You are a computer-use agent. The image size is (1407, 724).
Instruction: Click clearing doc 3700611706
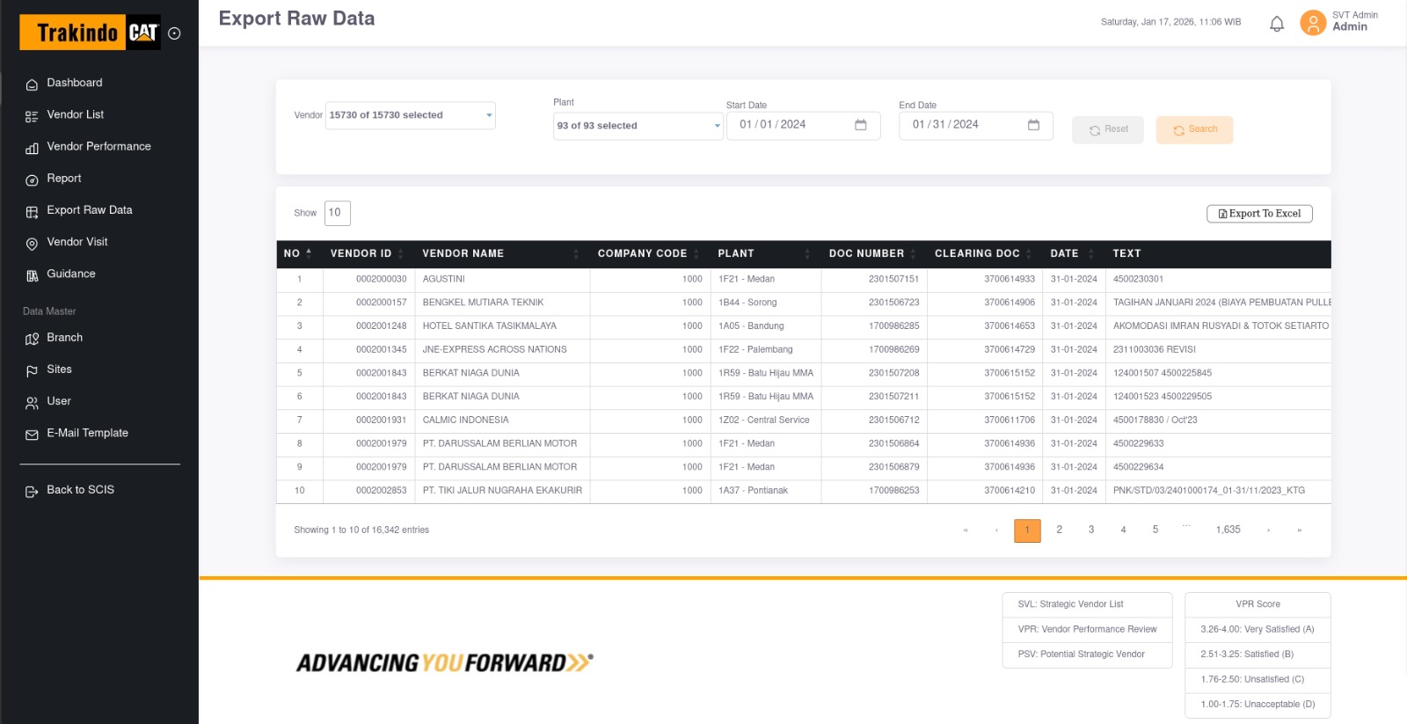(1010, 421)
